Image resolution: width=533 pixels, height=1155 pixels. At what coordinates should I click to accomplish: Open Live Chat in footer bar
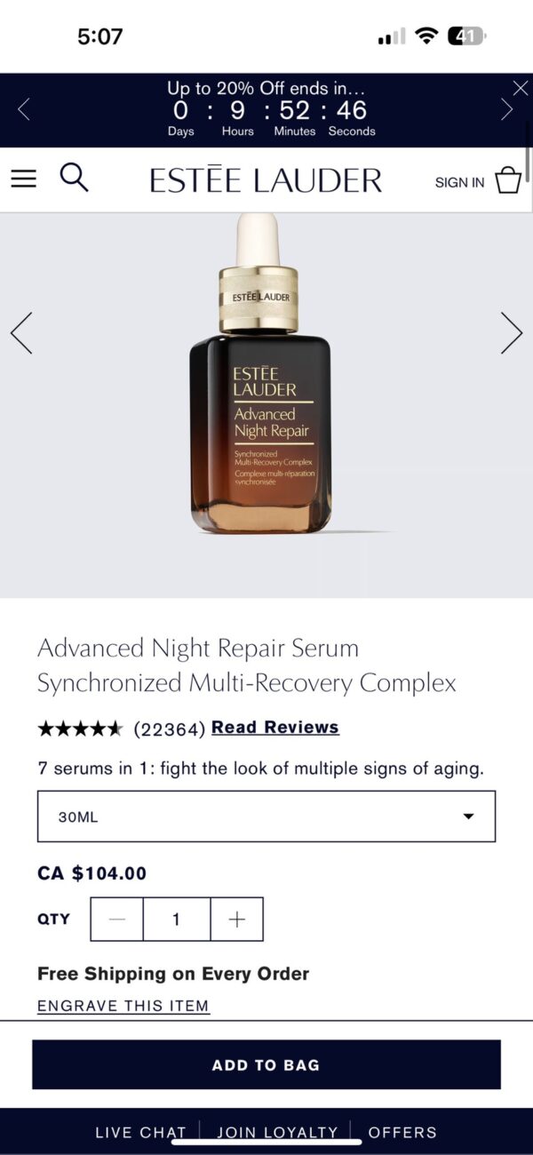tap(140, 1133)
